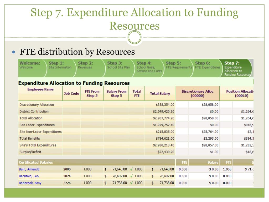Click total salary value $2,907,774.20
The width and height of the screenshot is (269, 202).
[x=163, y=118]
